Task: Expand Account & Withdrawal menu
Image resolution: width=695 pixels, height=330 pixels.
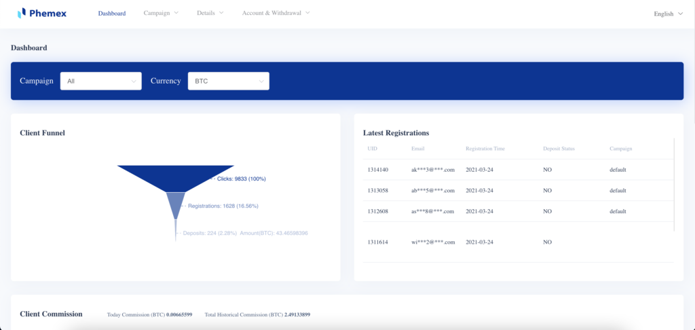Action: coord(276,13)
